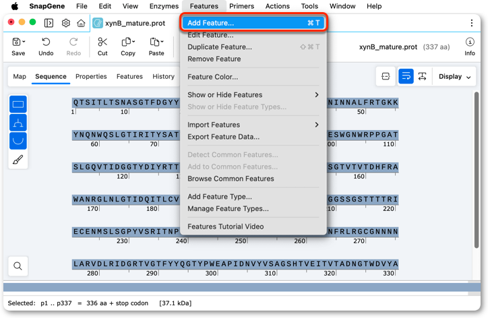Click the '[37.1 kDa]' mass value
Viewport: 488px width, 318px height.
click(x=175, y=303)
